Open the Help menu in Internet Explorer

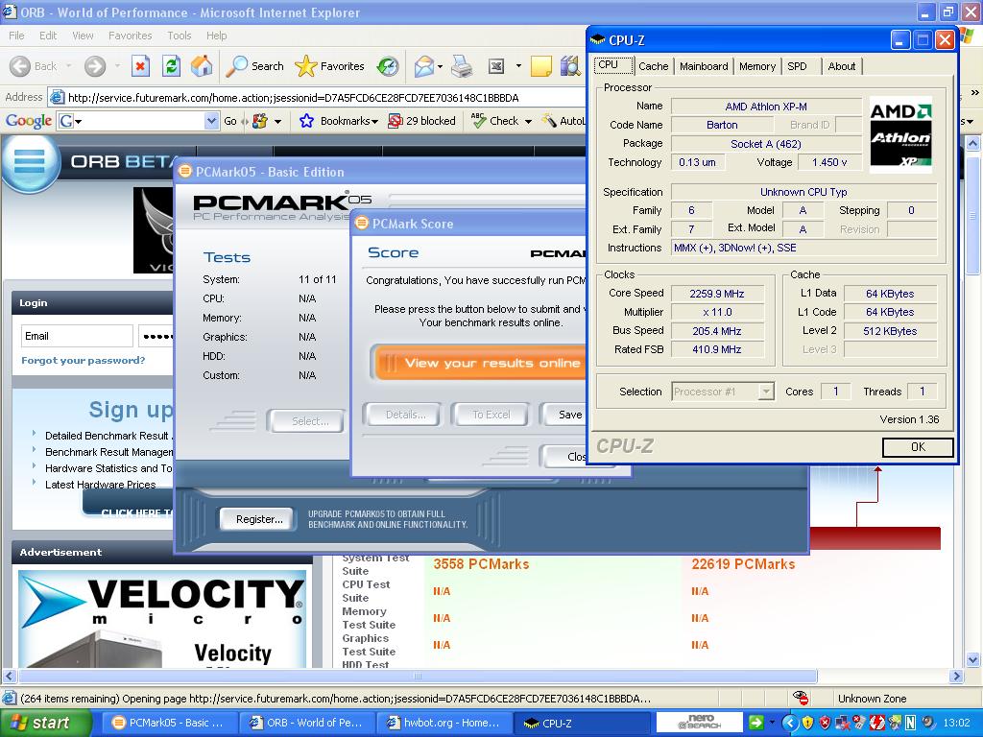click(216, 36)
